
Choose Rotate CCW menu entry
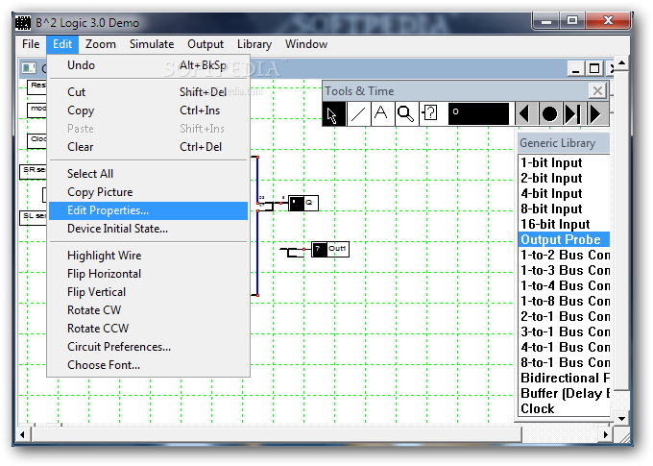pyautogui.click(x=148, y=329)
